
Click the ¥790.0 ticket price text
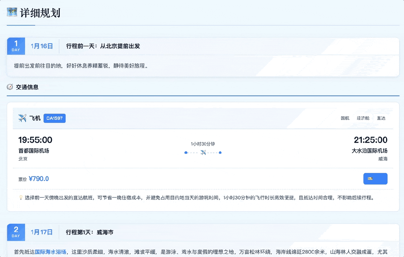39,179
